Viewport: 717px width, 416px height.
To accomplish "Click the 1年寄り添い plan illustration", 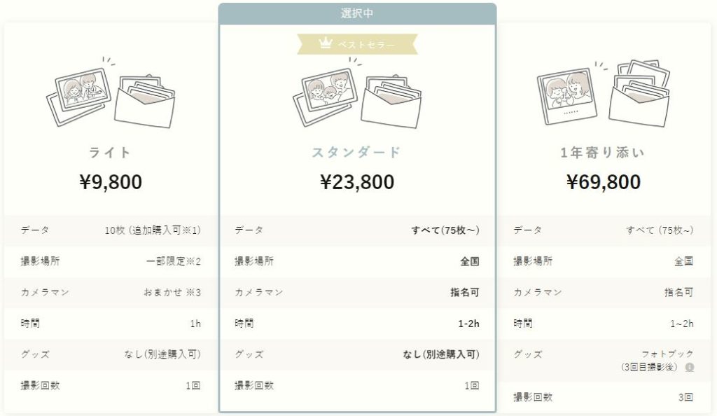I will click(x=604, y=92).
